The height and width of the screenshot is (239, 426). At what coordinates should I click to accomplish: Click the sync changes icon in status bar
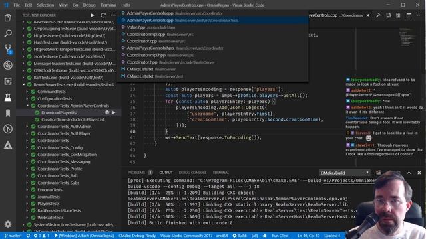click(x=28, y=236)
